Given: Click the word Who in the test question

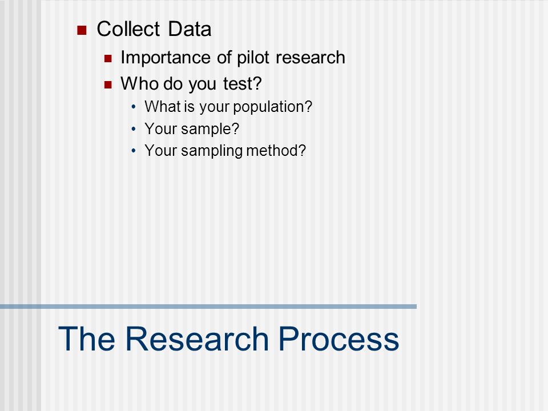Looking at the screenshot, I should (139, 83).
